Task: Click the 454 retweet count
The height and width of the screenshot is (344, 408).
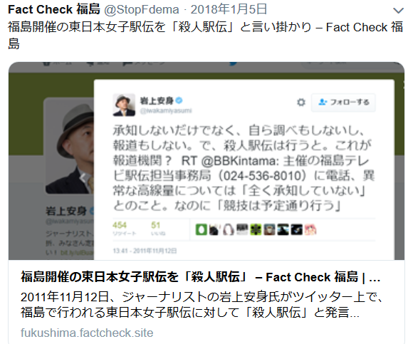Action: point(120,225)
